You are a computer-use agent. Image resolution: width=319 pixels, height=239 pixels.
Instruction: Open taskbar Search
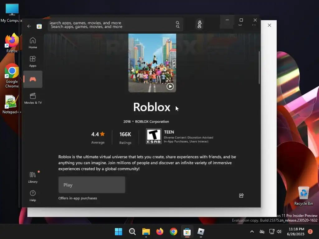pos(132,232)
